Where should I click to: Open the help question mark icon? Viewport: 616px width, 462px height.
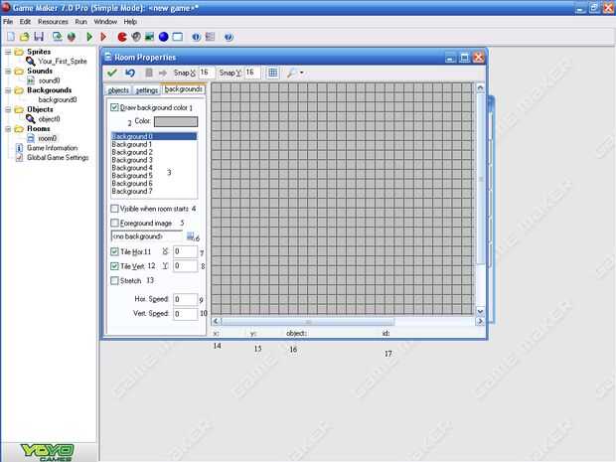[229, 37]
